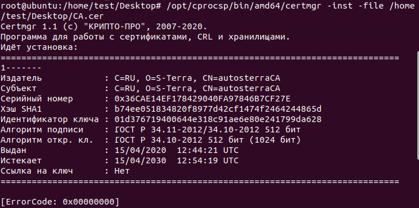Click the Субъект subject value
The image size is (419, 208).
pos(197,88)
